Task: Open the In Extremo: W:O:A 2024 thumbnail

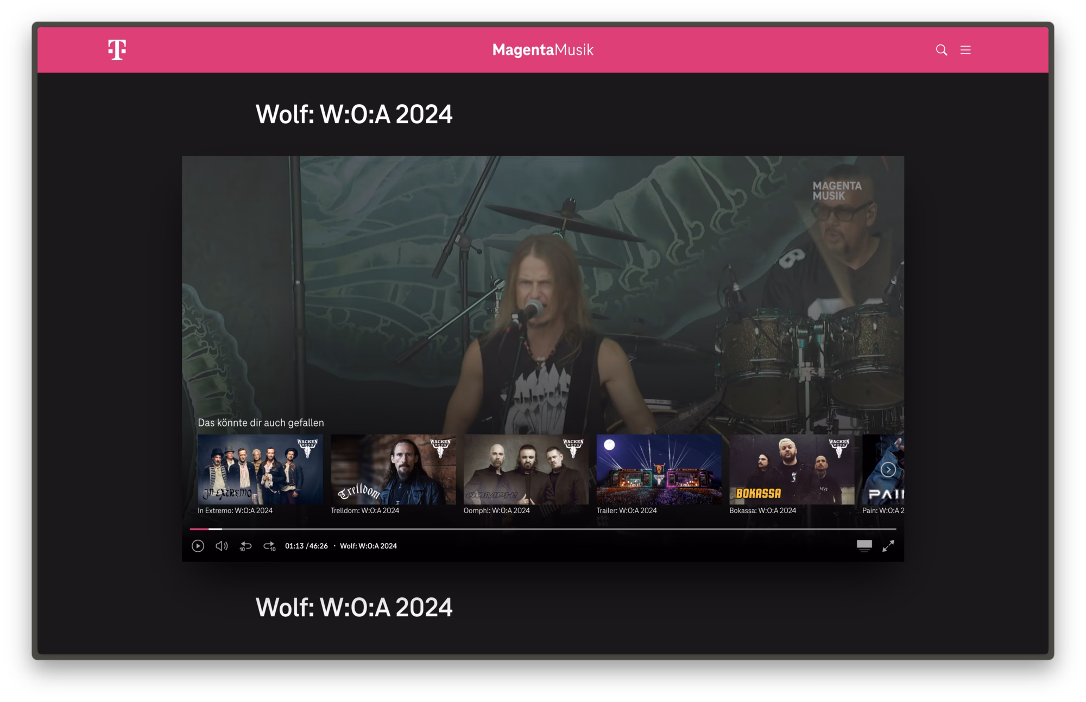Action: (x=260, y=469)
